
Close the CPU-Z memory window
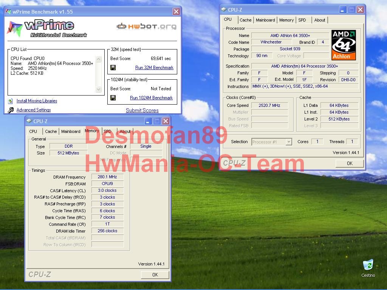[166, 121]
